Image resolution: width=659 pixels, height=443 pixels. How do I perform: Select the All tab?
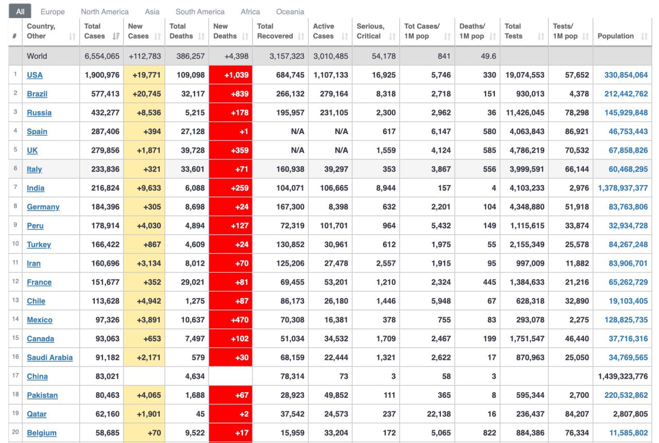pyautogui.click(x=20, y=11)
